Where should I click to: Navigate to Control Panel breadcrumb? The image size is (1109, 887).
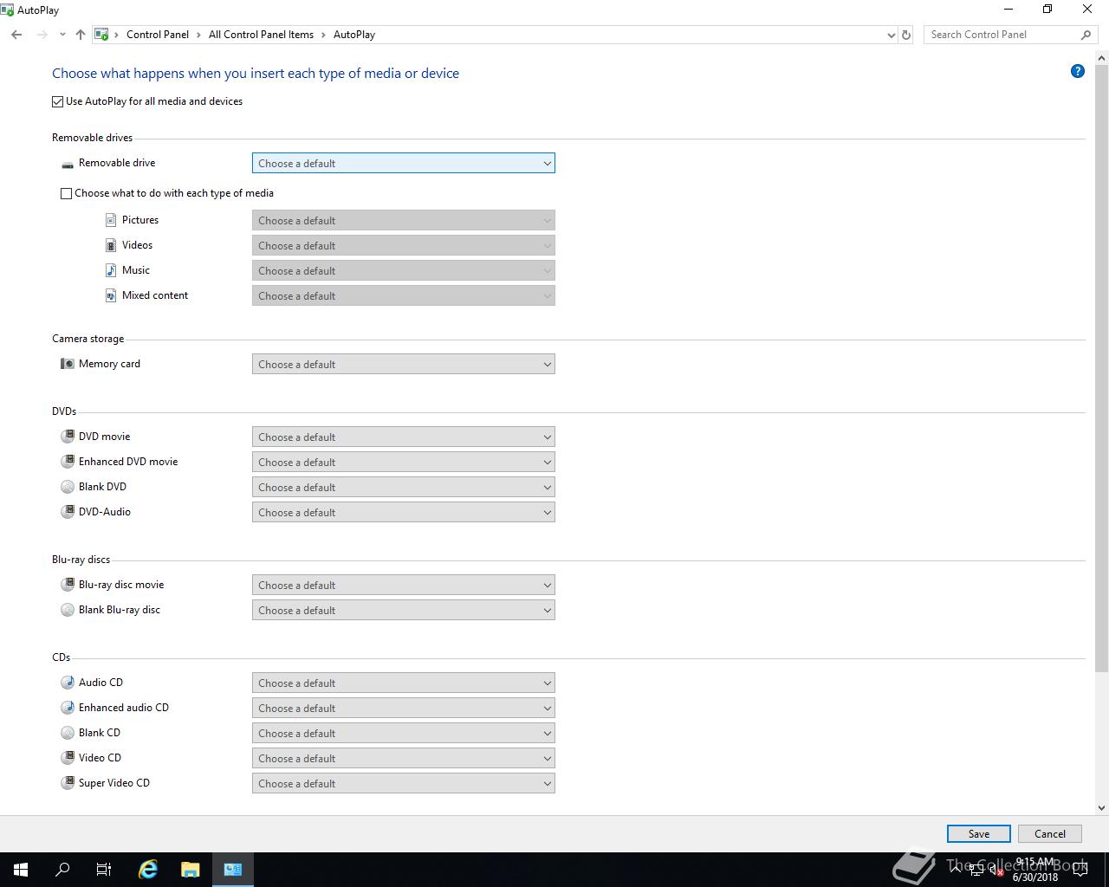pos(158,35)
